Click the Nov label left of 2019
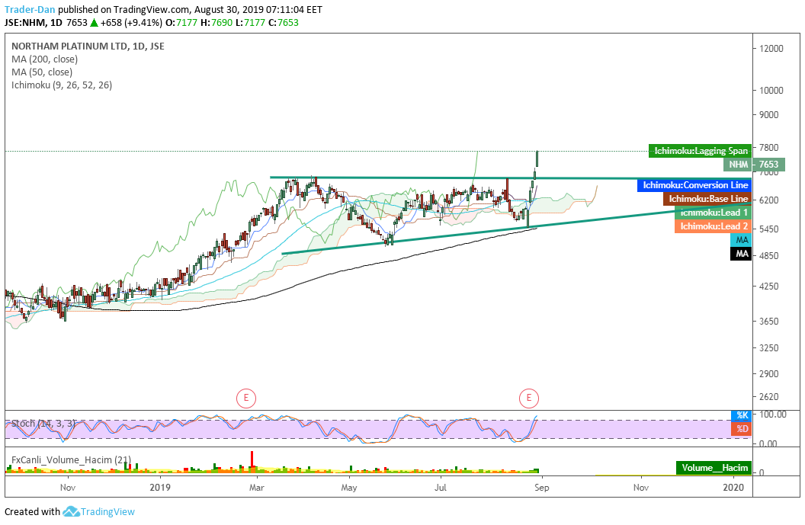The height and width of the screenshot is (525, 805). pos(68,487)
